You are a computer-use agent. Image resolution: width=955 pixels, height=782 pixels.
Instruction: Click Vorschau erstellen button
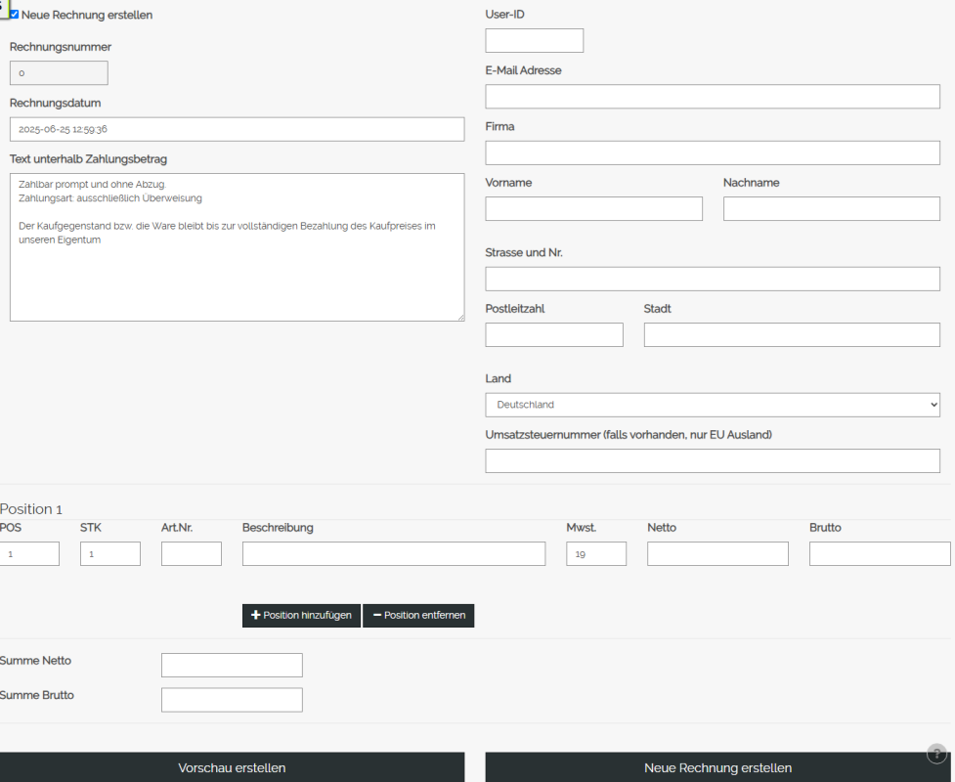pyautogui.click(x=232, y=766)
